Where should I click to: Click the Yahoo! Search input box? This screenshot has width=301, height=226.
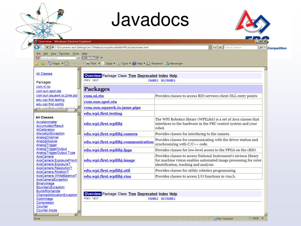click(x=240, y=47)
